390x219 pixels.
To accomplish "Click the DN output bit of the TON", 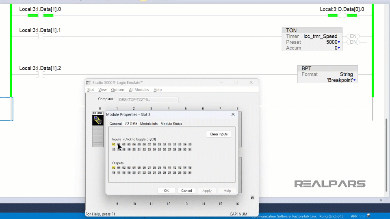I will 353,42.
